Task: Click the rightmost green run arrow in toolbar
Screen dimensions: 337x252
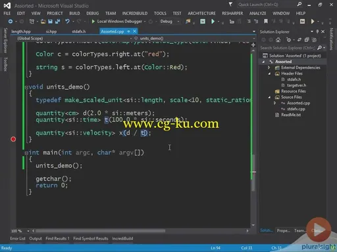Action: coord(313,21)
